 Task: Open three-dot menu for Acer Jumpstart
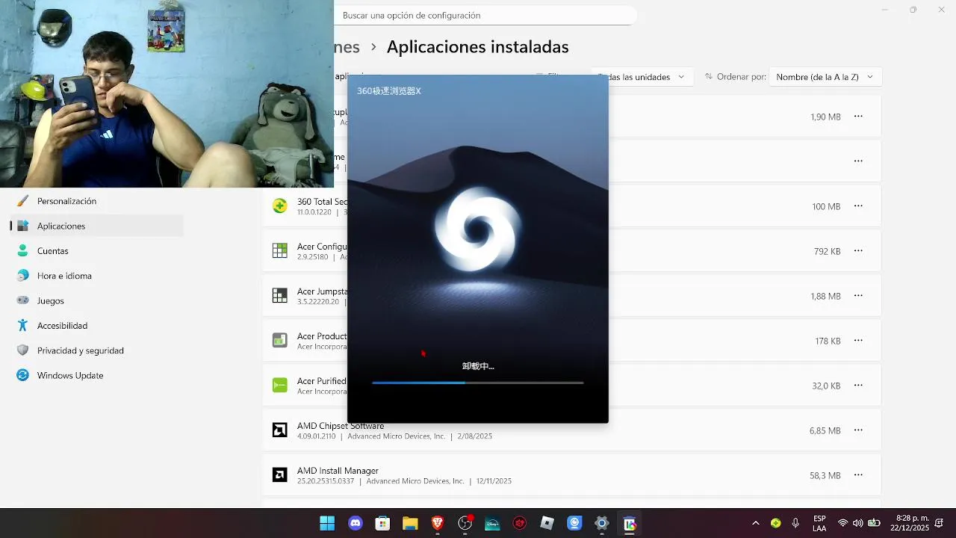tap(858, 296)
